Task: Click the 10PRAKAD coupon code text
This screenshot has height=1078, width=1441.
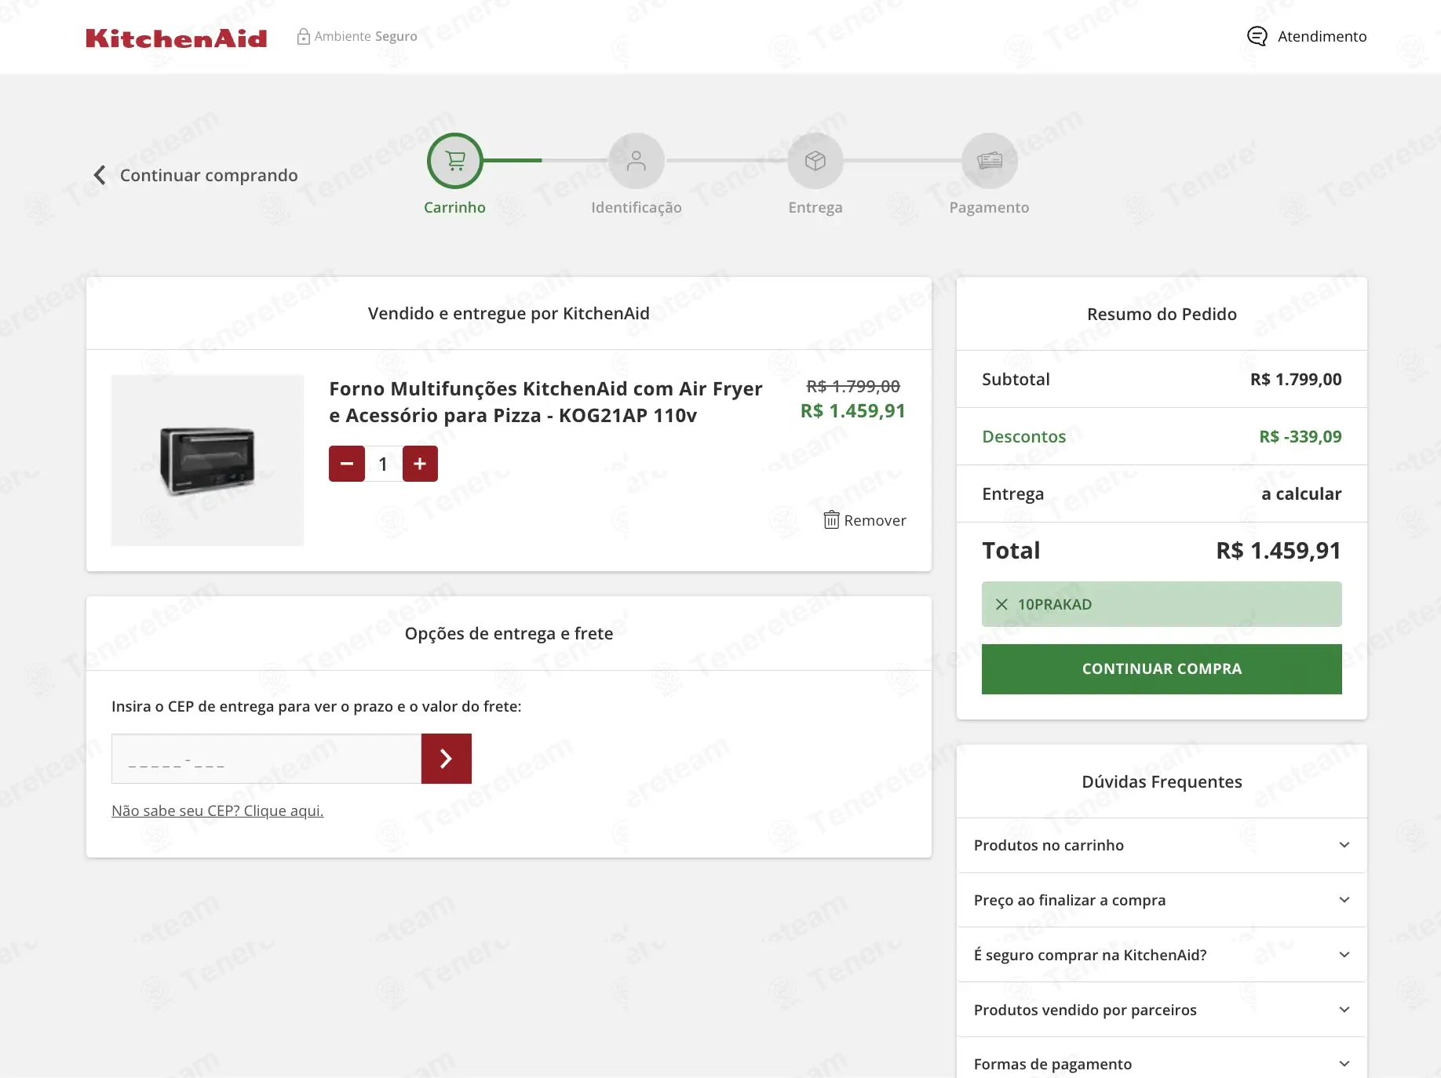Action: pos(1055,604)
